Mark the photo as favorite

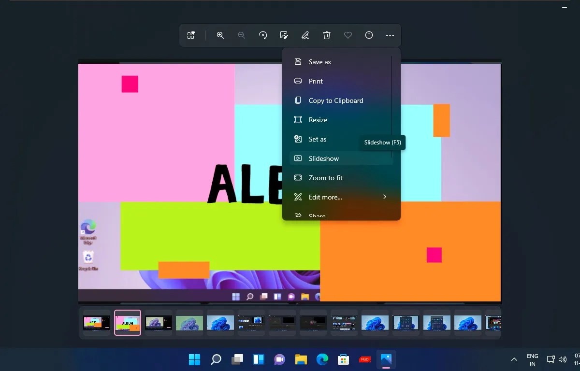348,35
